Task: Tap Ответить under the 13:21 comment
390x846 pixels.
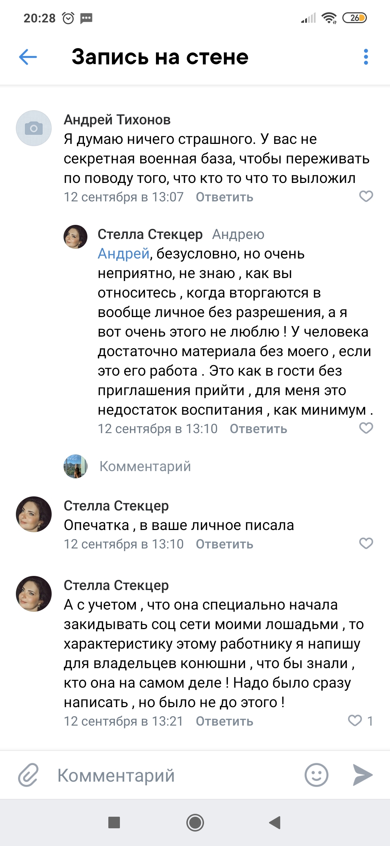Action: click(x=224, y=722)
